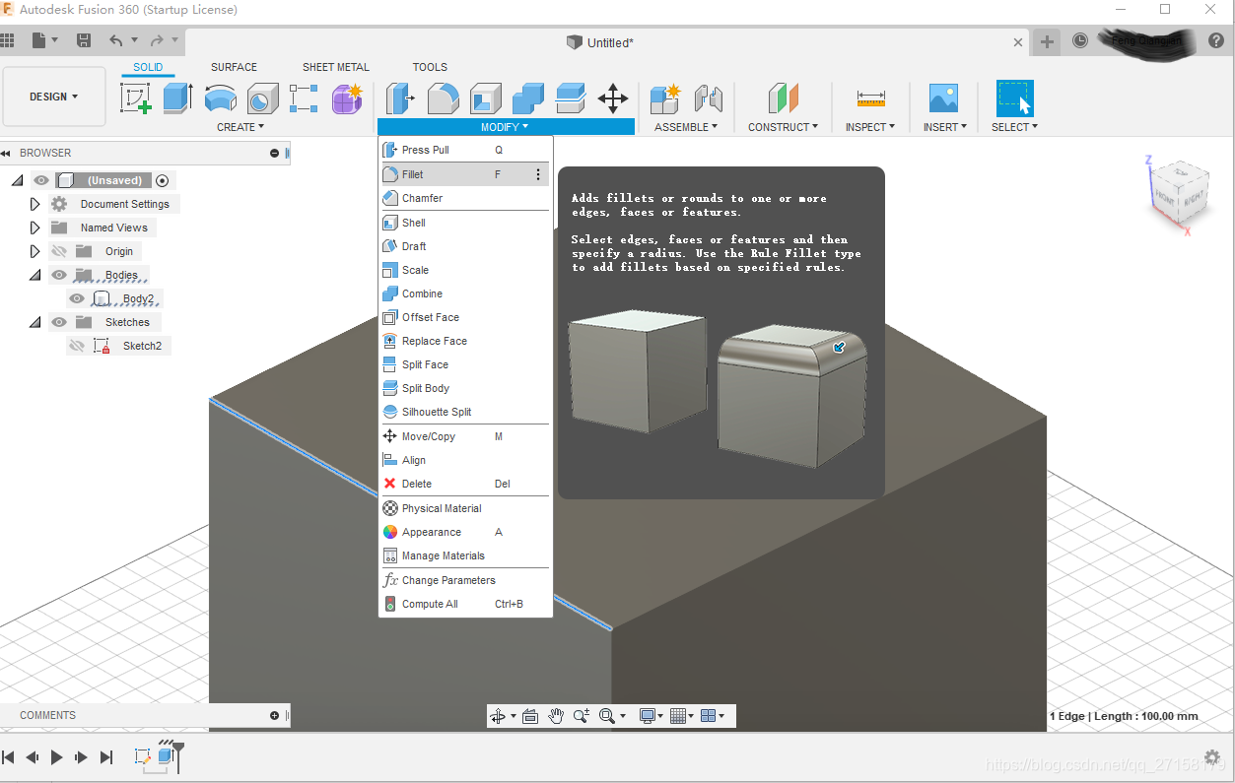Click the Insert image icon
The width and height of the screenshot is (1235, 783).
click(x=943, y=98)
